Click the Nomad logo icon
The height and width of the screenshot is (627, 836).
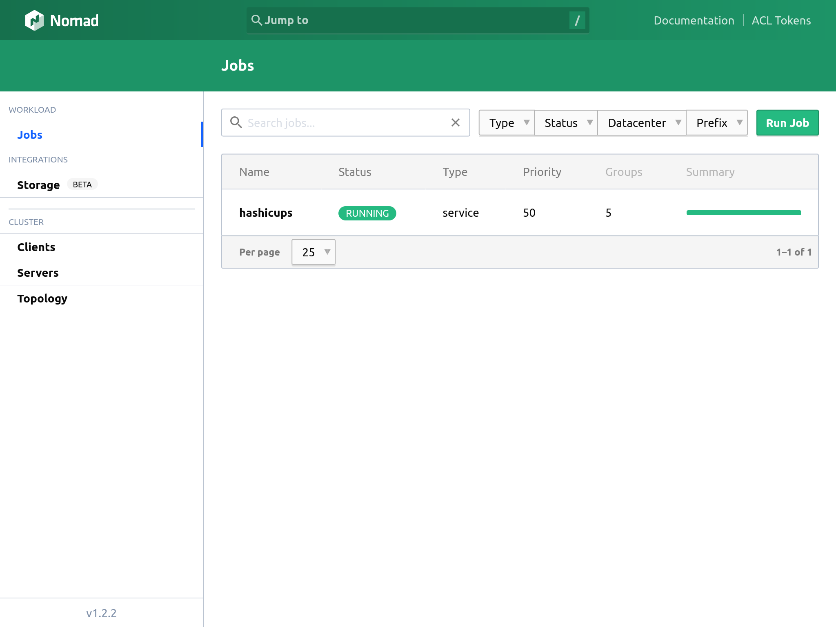(x=34, y=20)
